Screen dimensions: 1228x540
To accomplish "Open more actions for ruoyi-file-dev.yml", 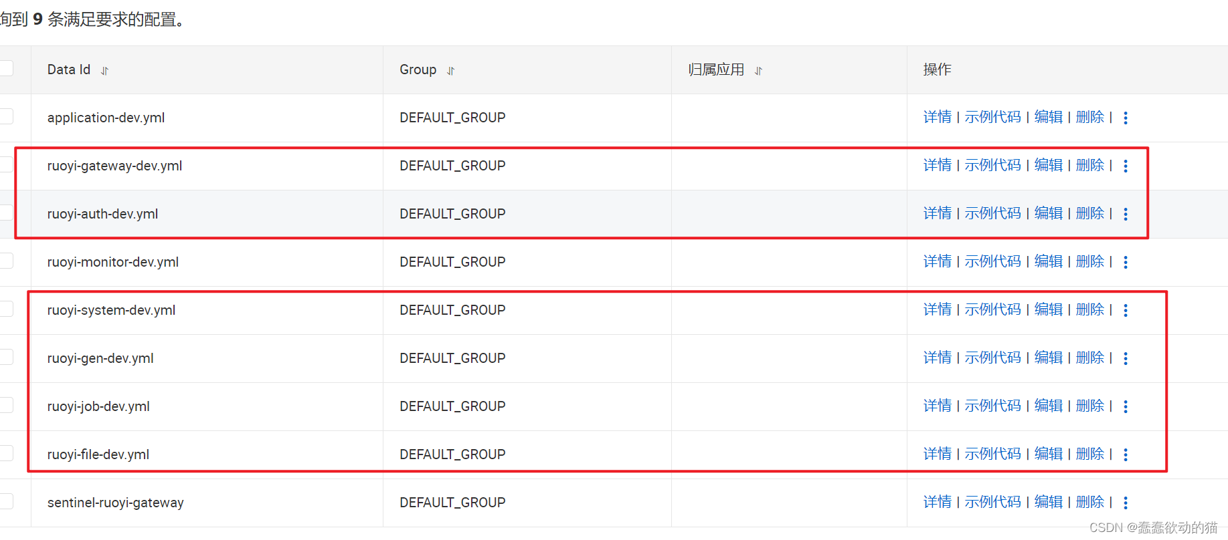I will click(x=1126, y=454).
